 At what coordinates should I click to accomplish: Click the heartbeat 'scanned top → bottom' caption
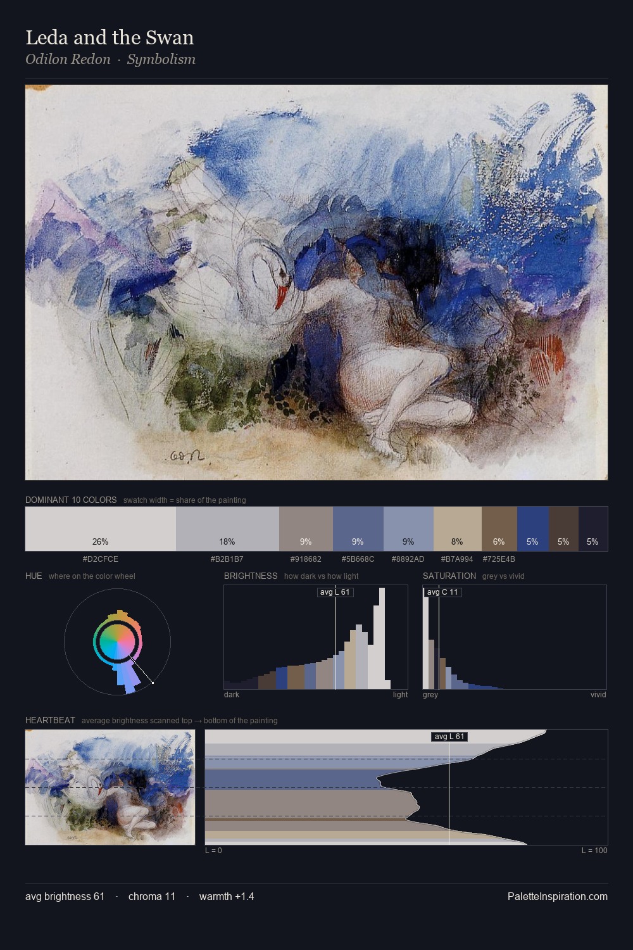(180, 721)
